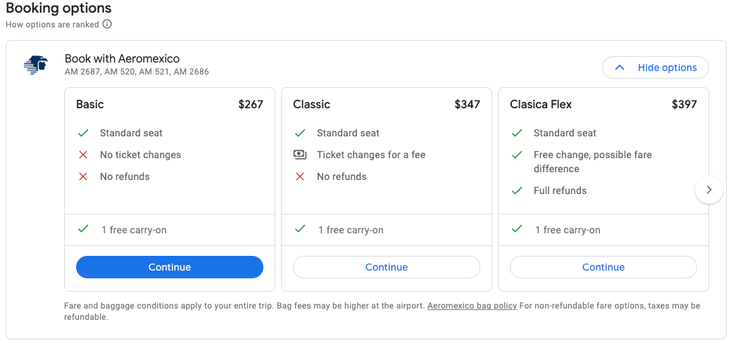The height and width of the screenshot is (343, 738).
Task: Click the 'Book with Aeromexico' heading
Action: (122, 58)
